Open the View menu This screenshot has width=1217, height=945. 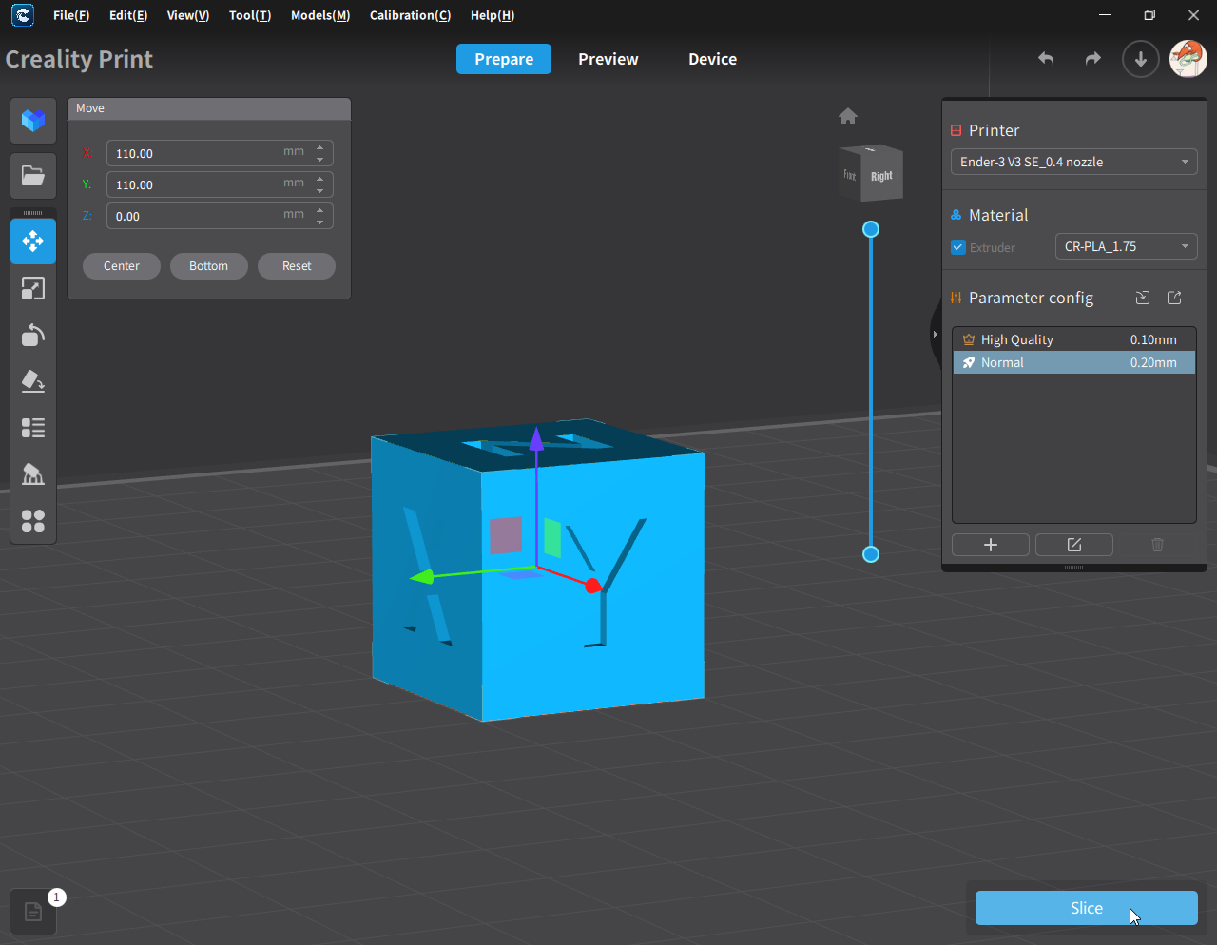tap(188, 15)
